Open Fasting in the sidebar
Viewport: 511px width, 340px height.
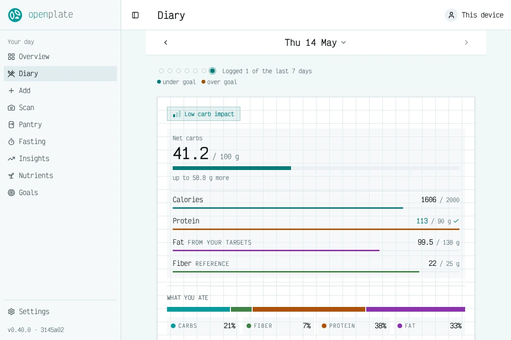coord(60,142)
